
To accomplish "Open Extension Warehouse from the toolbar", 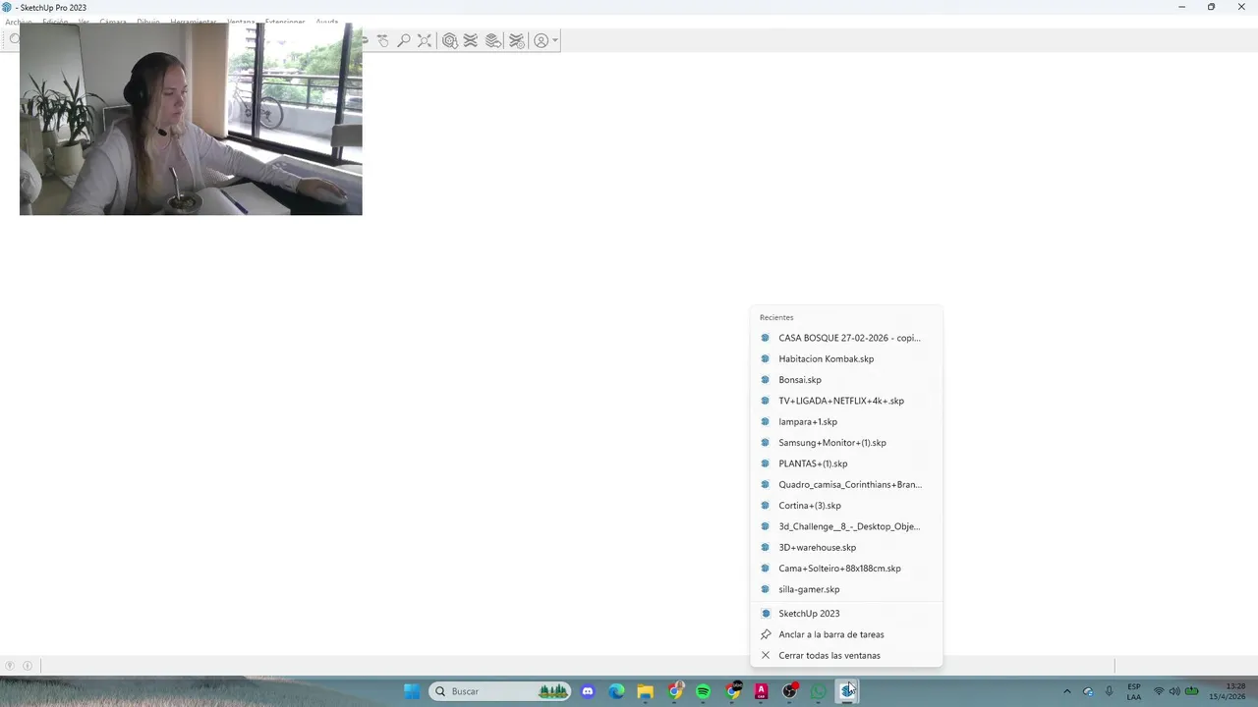I will (x=471, y=40).
